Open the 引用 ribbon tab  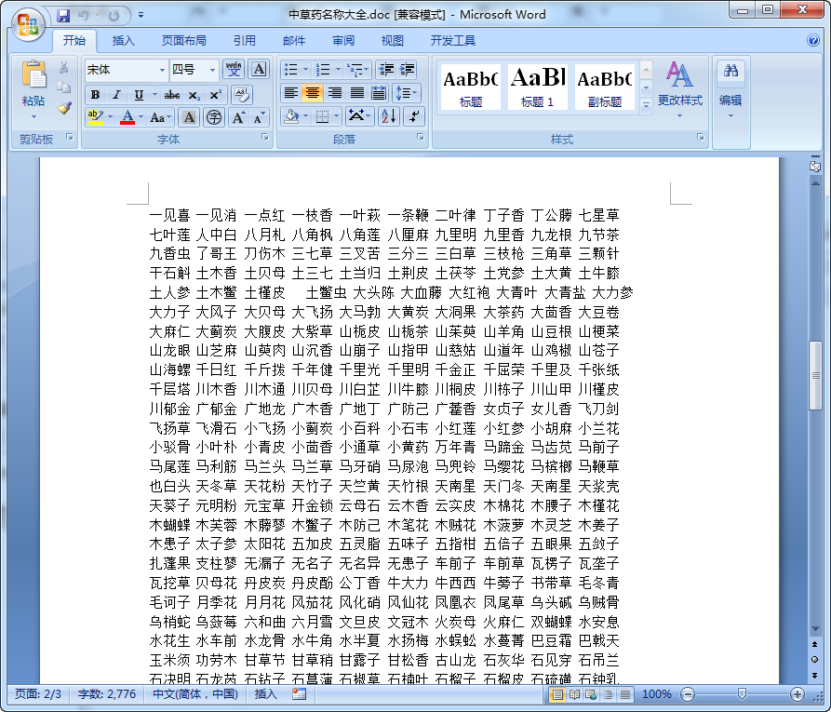[x=245, y=40]
